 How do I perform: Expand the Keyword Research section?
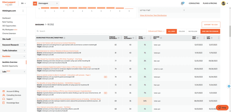pos(13,45)
